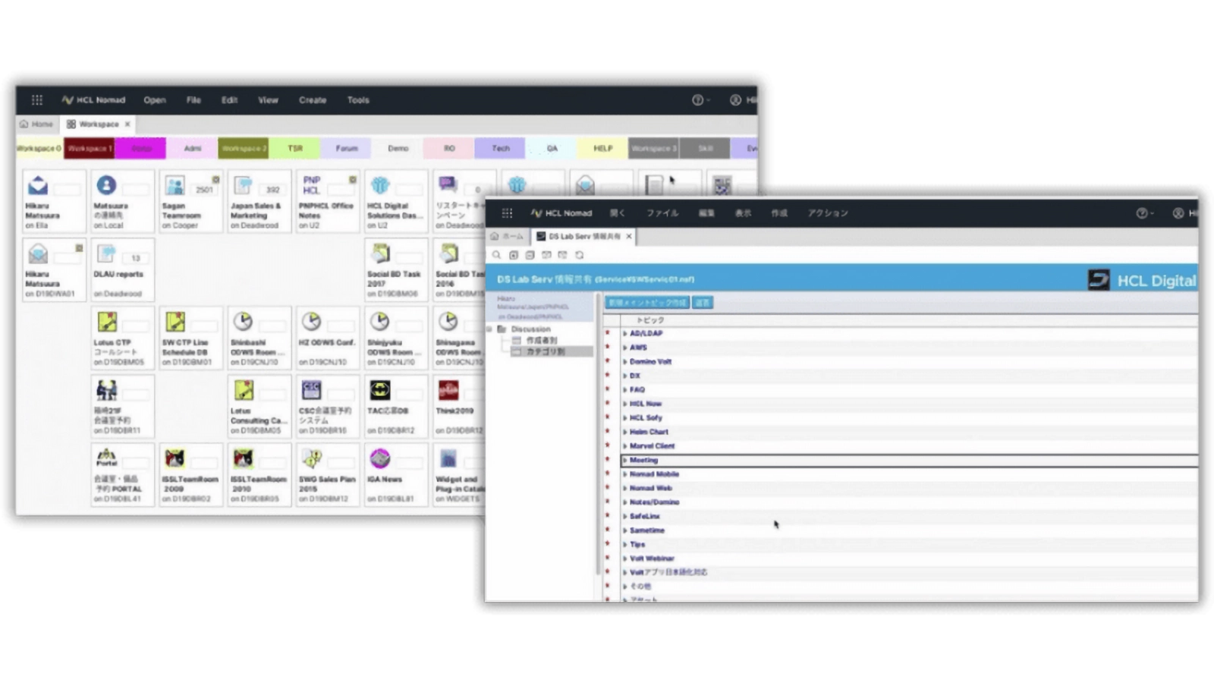Open the Open menu in Workspace window
Viewport: 1214px width, 683px height.
point(155,100)
